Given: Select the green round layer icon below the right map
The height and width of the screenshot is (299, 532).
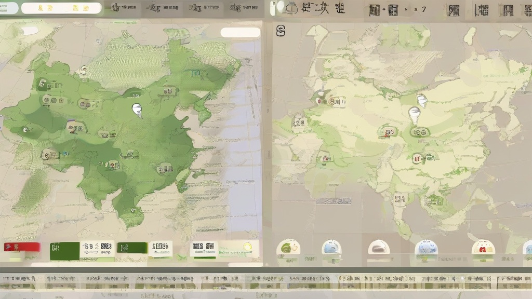Looking at the screenshot, I should click(288, 248).
